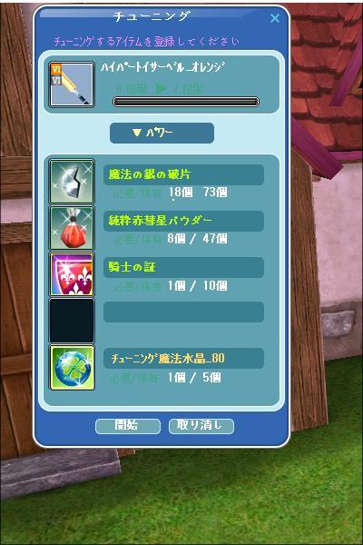Click the 開始 start button
363x545 pixels.
tap(127, 426)
